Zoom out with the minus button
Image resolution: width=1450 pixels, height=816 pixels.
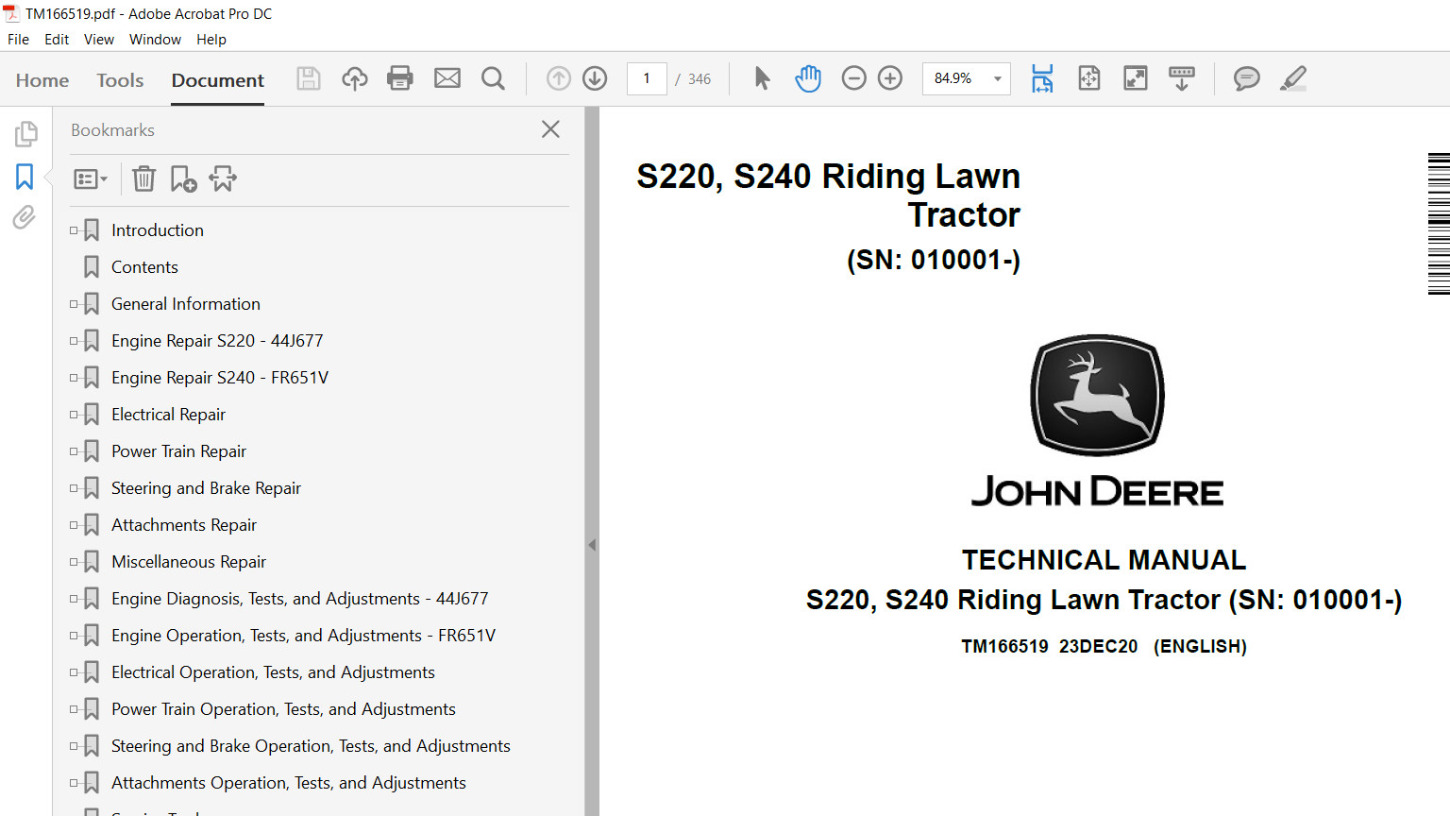coord(853,78)
